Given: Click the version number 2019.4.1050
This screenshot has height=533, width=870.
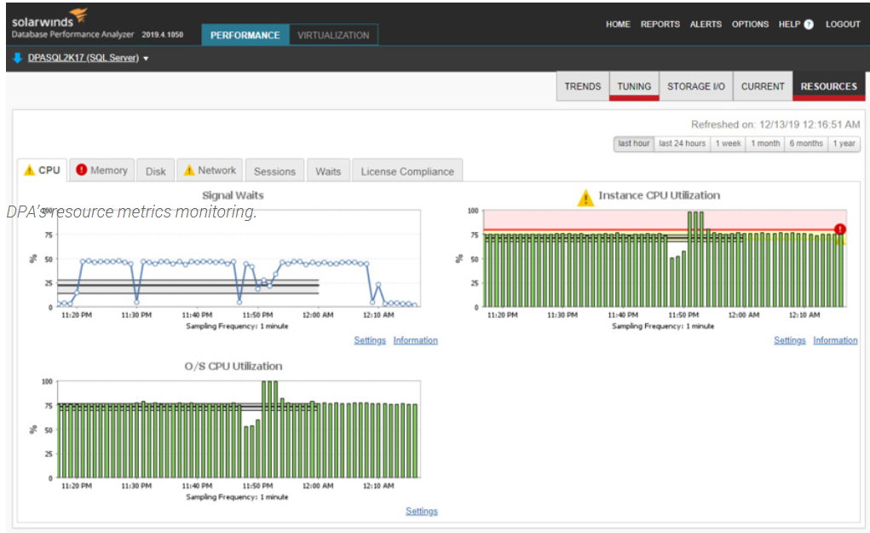Looking at the screenshot, I should [x=163, y=34].
